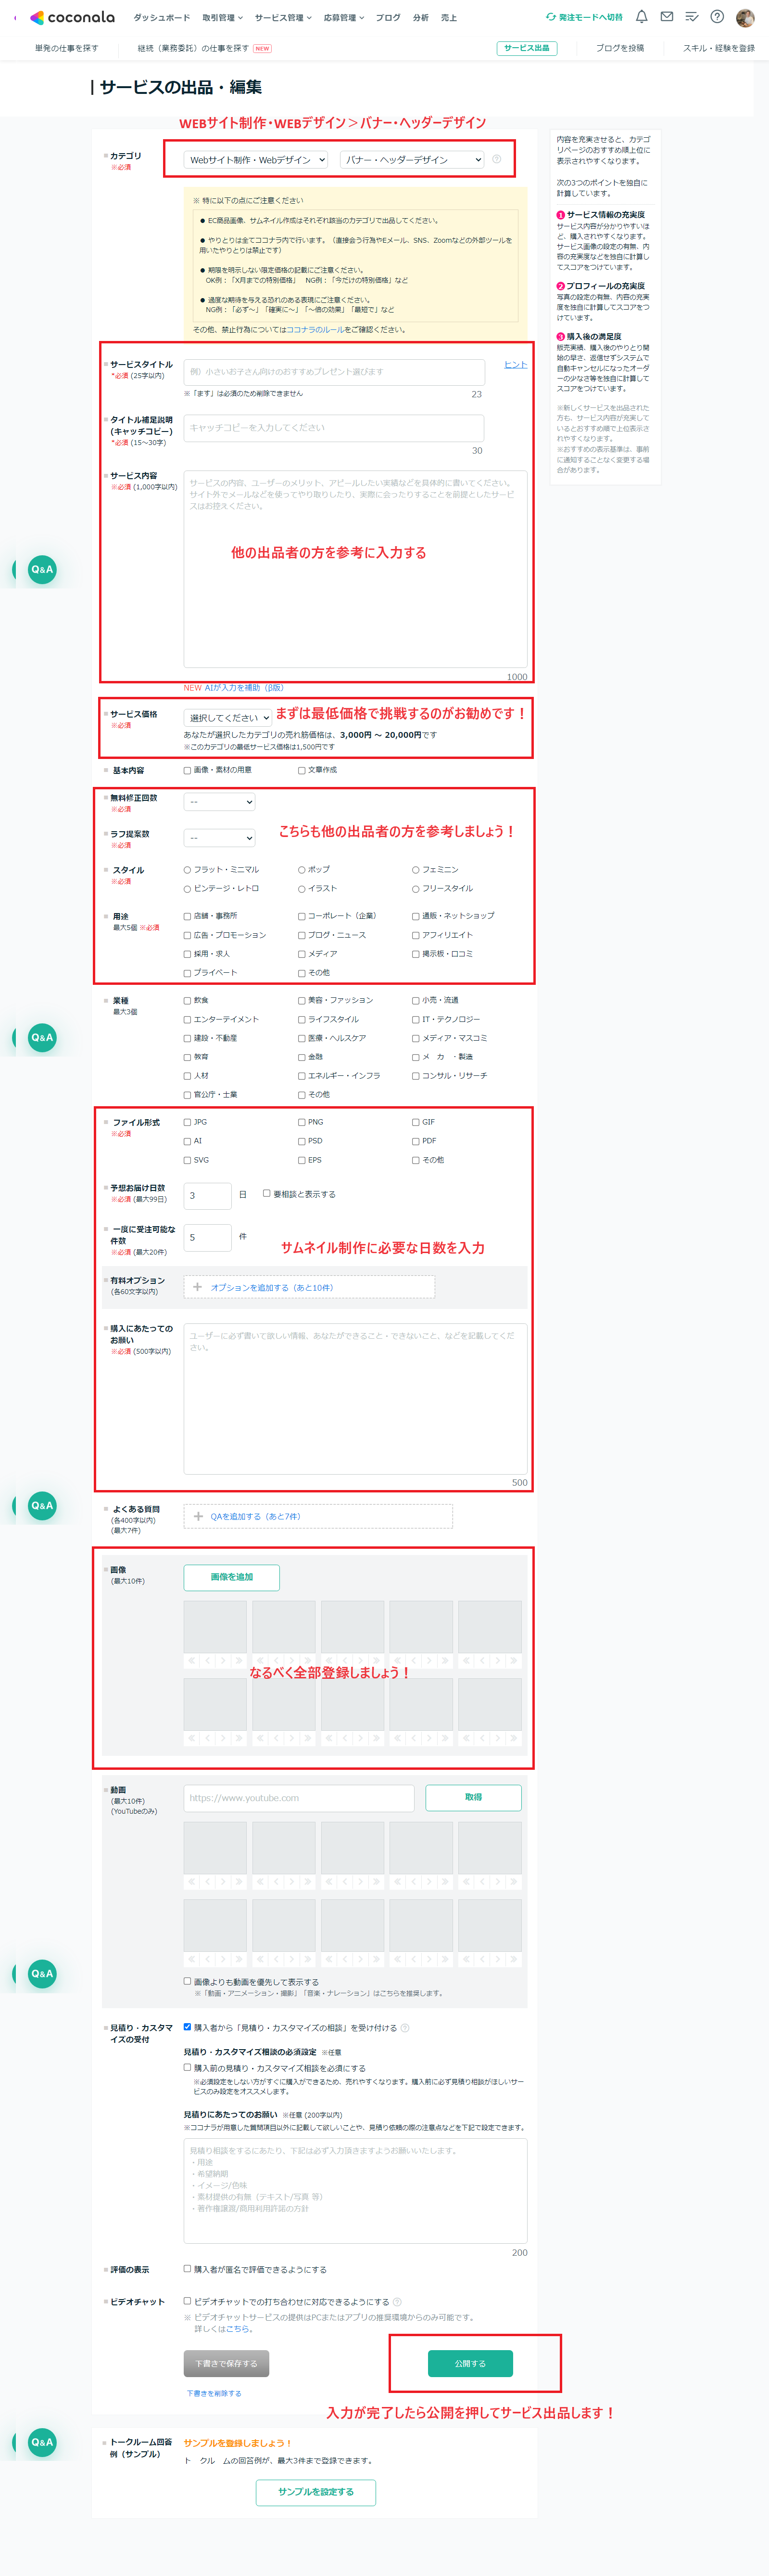
Task: Check the PSD file format
Action: click(x=302, y=1141)
